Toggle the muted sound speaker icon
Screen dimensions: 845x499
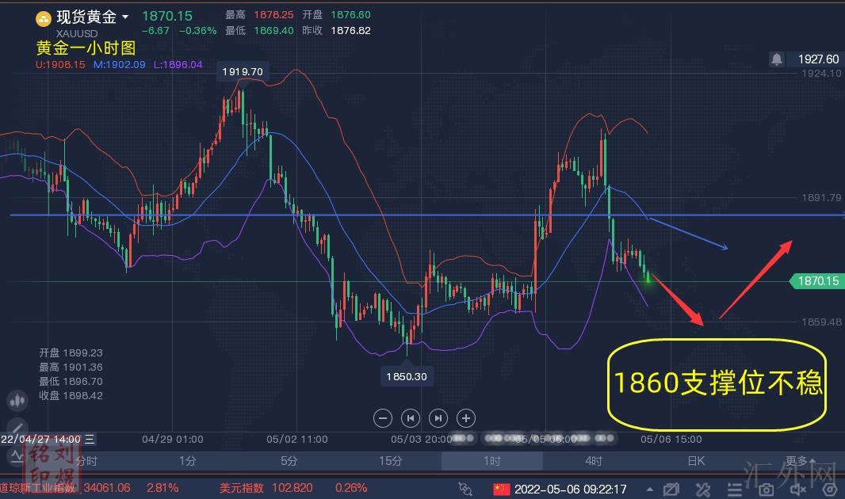[797, 489]
